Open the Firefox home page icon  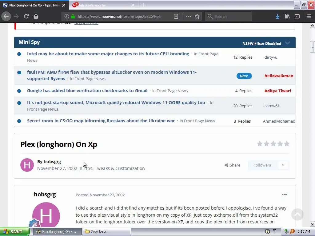[36, 16]
